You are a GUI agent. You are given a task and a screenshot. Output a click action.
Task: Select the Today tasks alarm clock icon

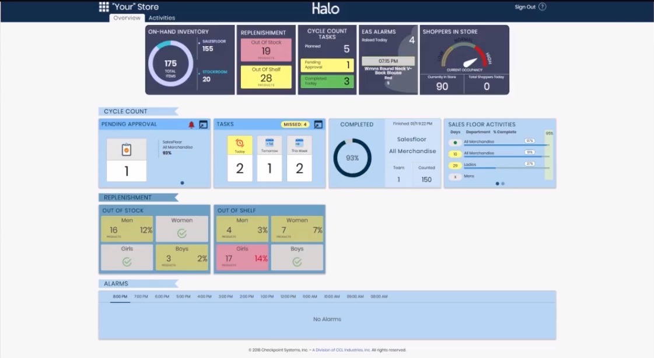(x=240, y=143)
